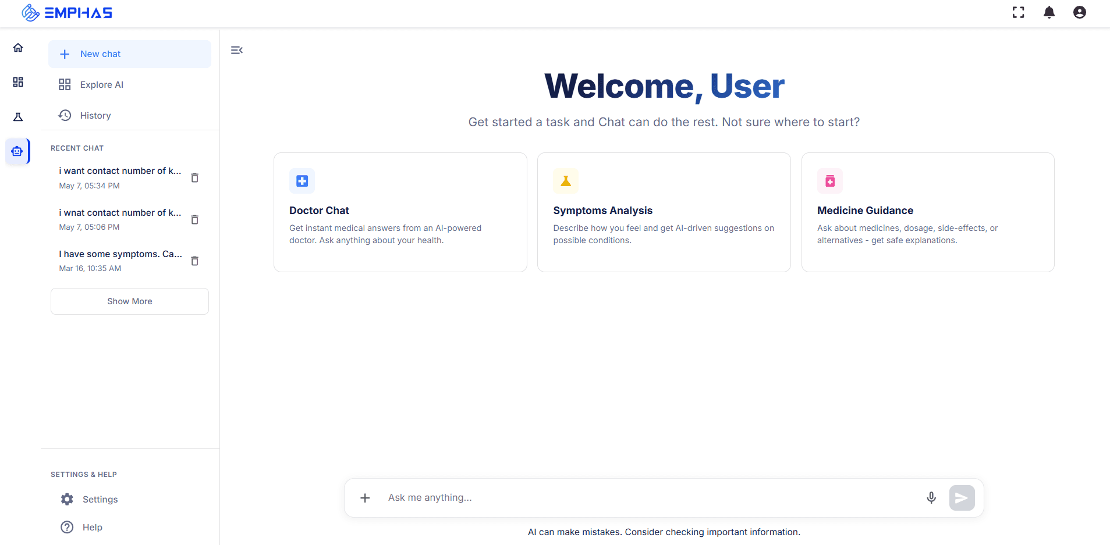This screenshot has height=545, width=1110.
Task: Click the 'RECENT CHAT' heading
Action: (77, 148)
